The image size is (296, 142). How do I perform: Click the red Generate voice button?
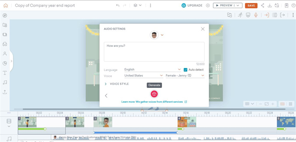pyautogui.click(x=154, y=94)
